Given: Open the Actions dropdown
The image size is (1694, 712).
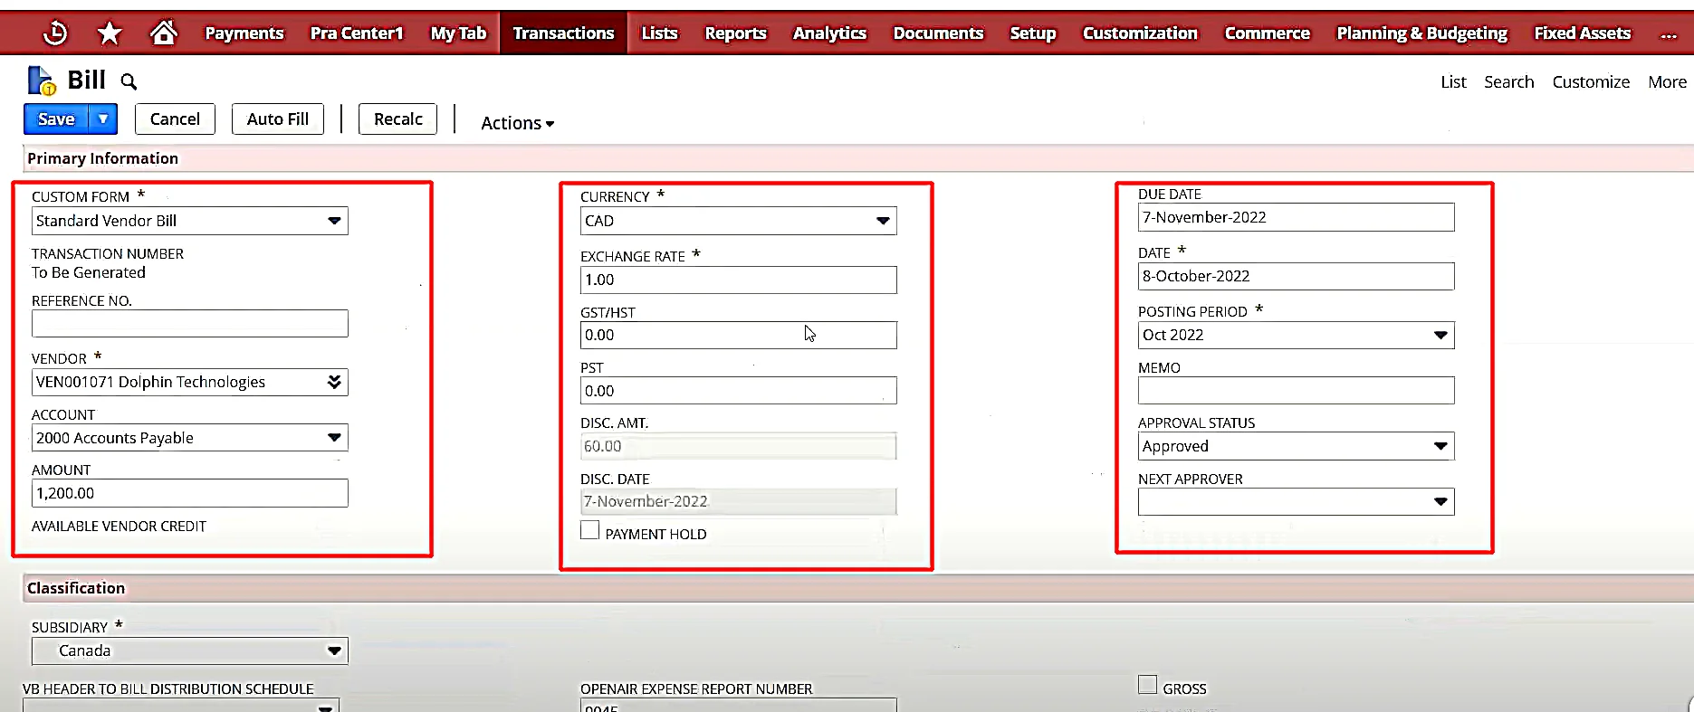Looking at the screenshot, I should pyautogui.click(x=517, y=123).
